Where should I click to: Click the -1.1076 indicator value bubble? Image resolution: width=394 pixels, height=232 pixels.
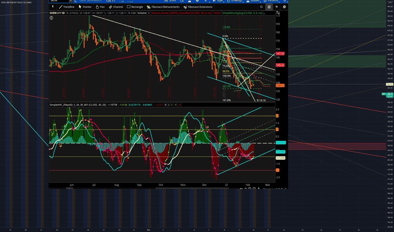coord(280,158)
